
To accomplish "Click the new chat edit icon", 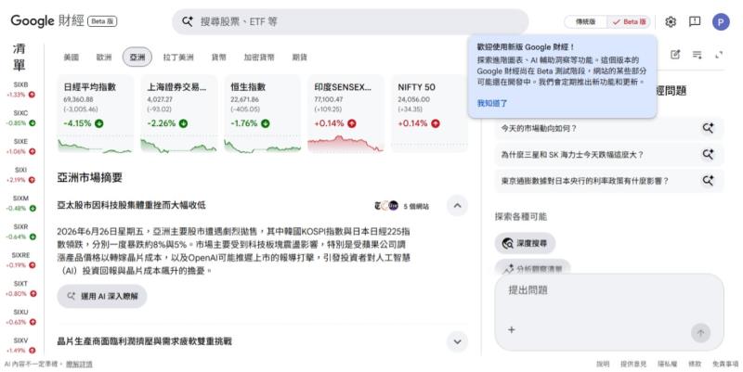I will [x=675, y=55].
